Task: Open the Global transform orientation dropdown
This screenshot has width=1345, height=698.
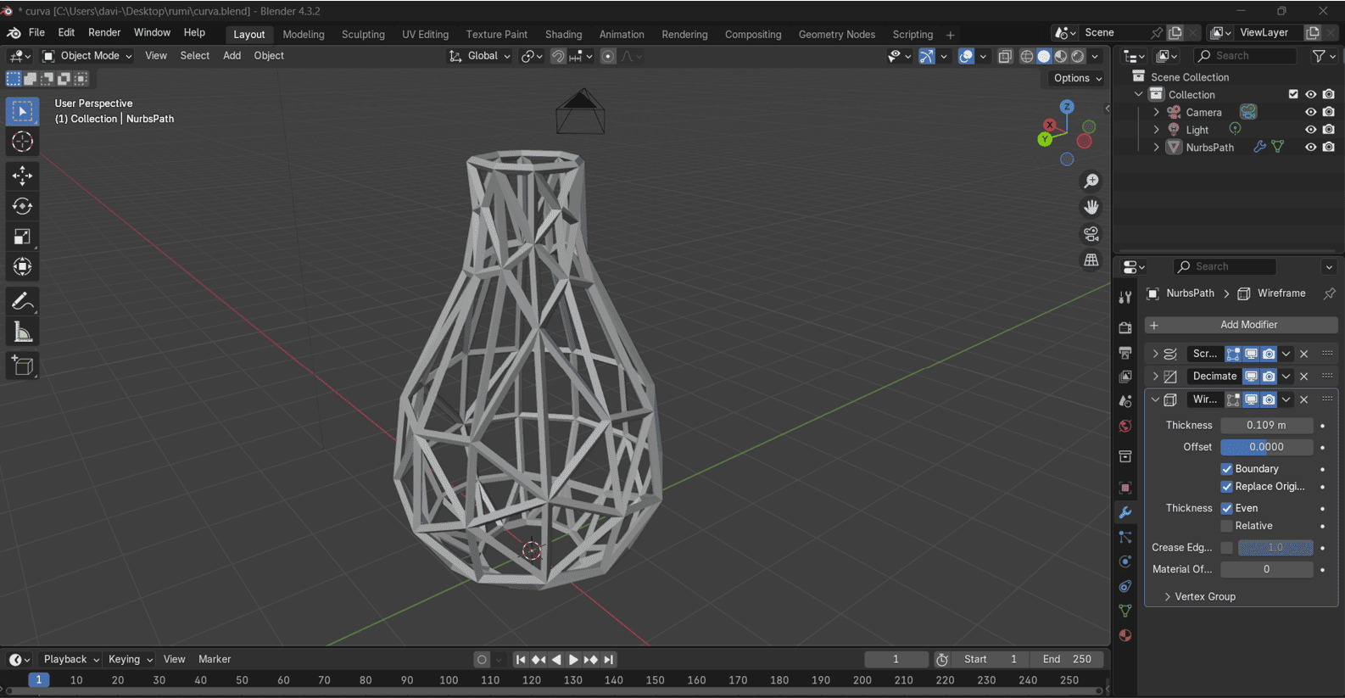Action: (480, 56)
